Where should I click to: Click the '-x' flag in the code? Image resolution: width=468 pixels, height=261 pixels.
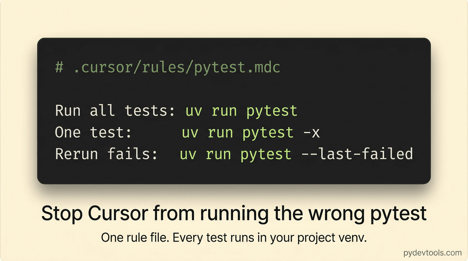point(311,133)
